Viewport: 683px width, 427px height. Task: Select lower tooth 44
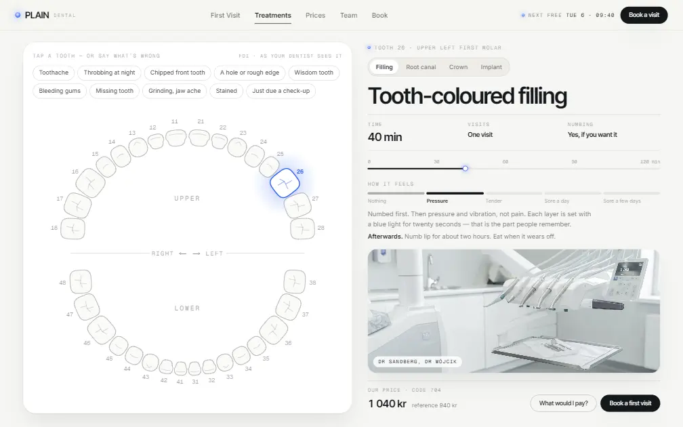(x=133, y=355)
